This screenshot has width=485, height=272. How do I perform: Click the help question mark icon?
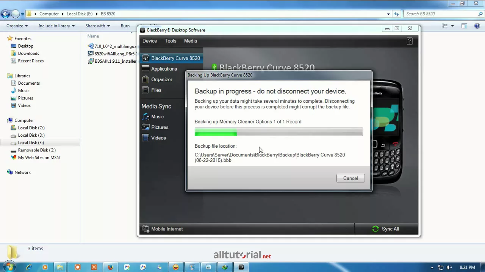pos(410,41)
